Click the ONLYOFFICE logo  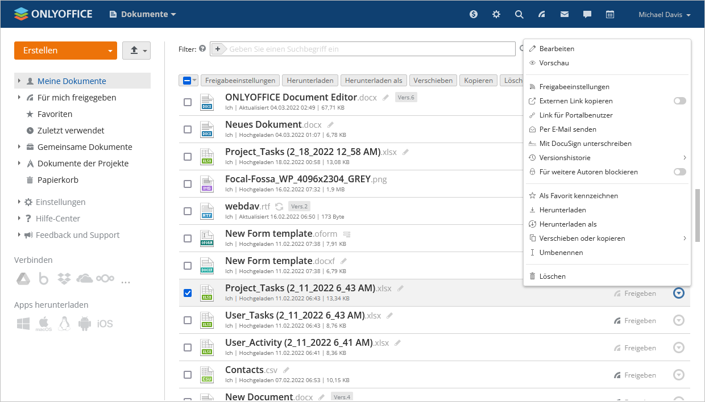coord(53,14)
